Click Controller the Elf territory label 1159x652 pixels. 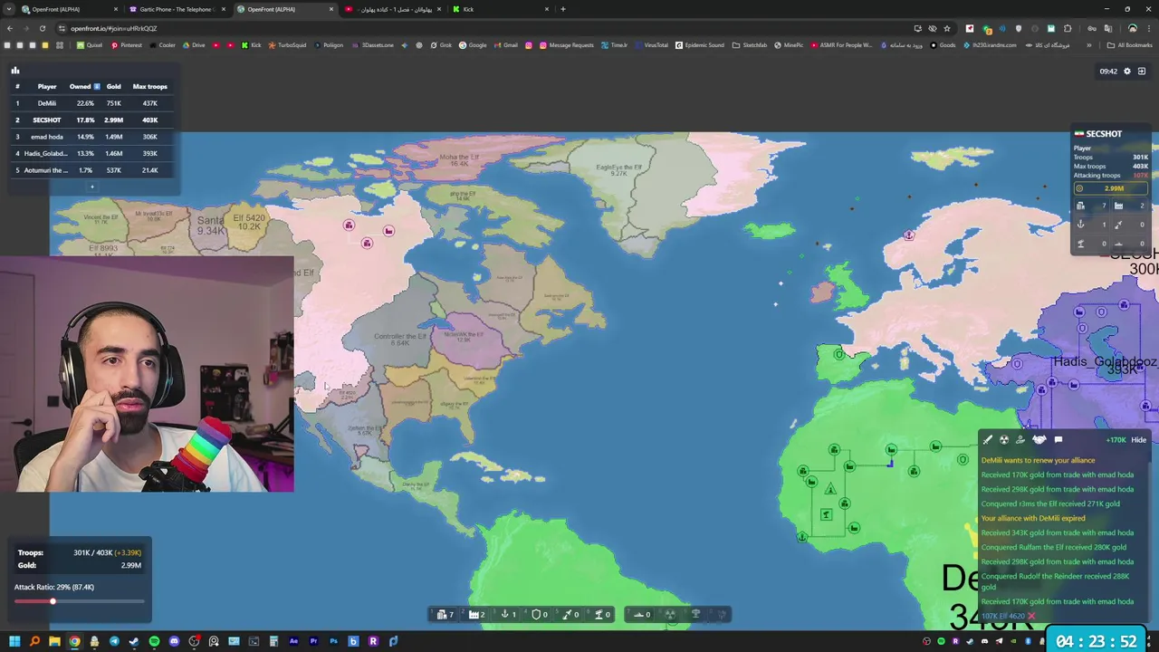coord(400,339)
